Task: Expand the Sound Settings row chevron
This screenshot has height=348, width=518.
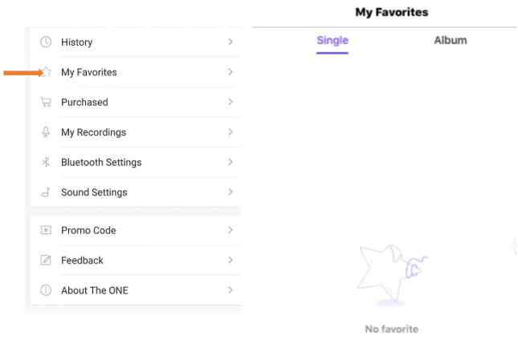Action: [230, 192]
